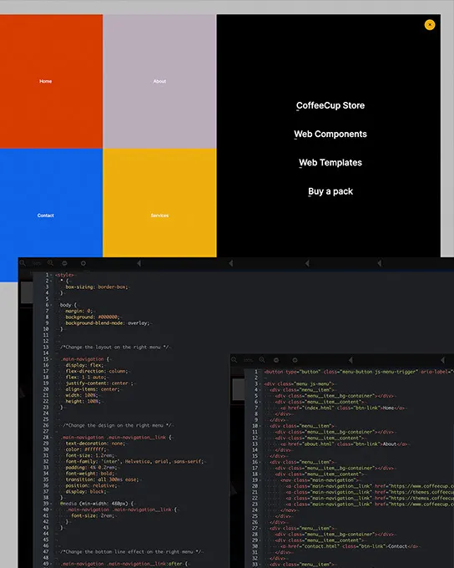Zoom out in the CSS editor toolbar

pos(23,263)
